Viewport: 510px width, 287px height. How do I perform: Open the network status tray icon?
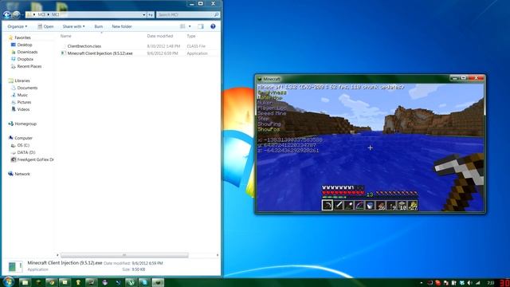[478, 283]
